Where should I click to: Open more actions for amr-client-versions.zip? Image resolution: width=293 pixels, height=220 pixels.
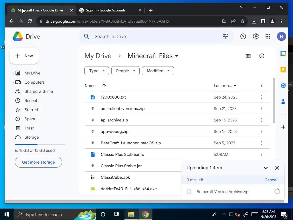coord(262,109)
